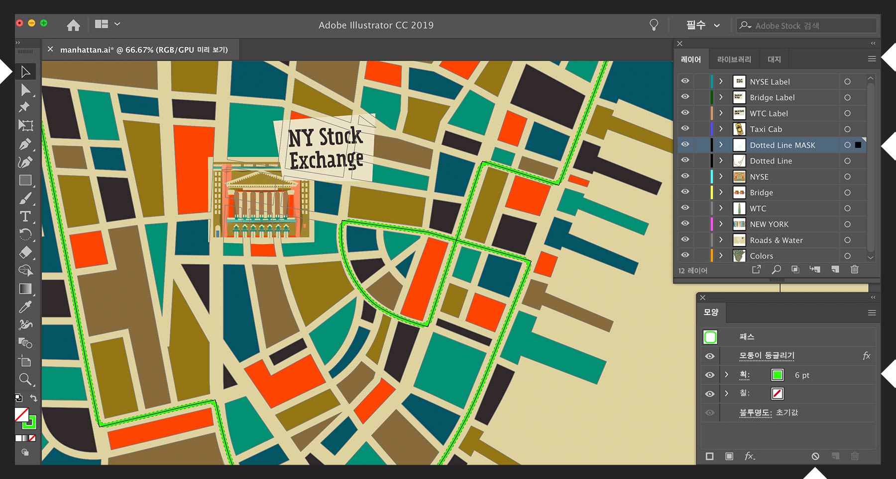Expand the Roads & Water layer
The height and width of the screenshot is (479, 896).
(x=721, y=240)
